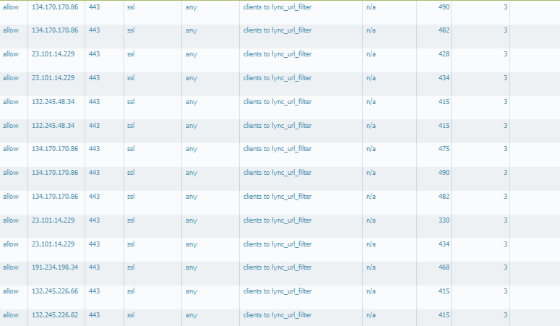This screenshot has height=326, width=560.
Task: Click count 3 in the 475 bytes row
Action: [505, 149]
